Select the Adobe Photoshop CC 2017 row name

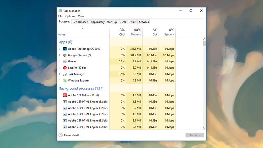coord(84,49)
